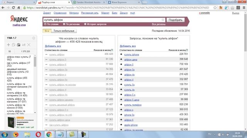Open the 'Директ' menu link

tap(47, 13)
